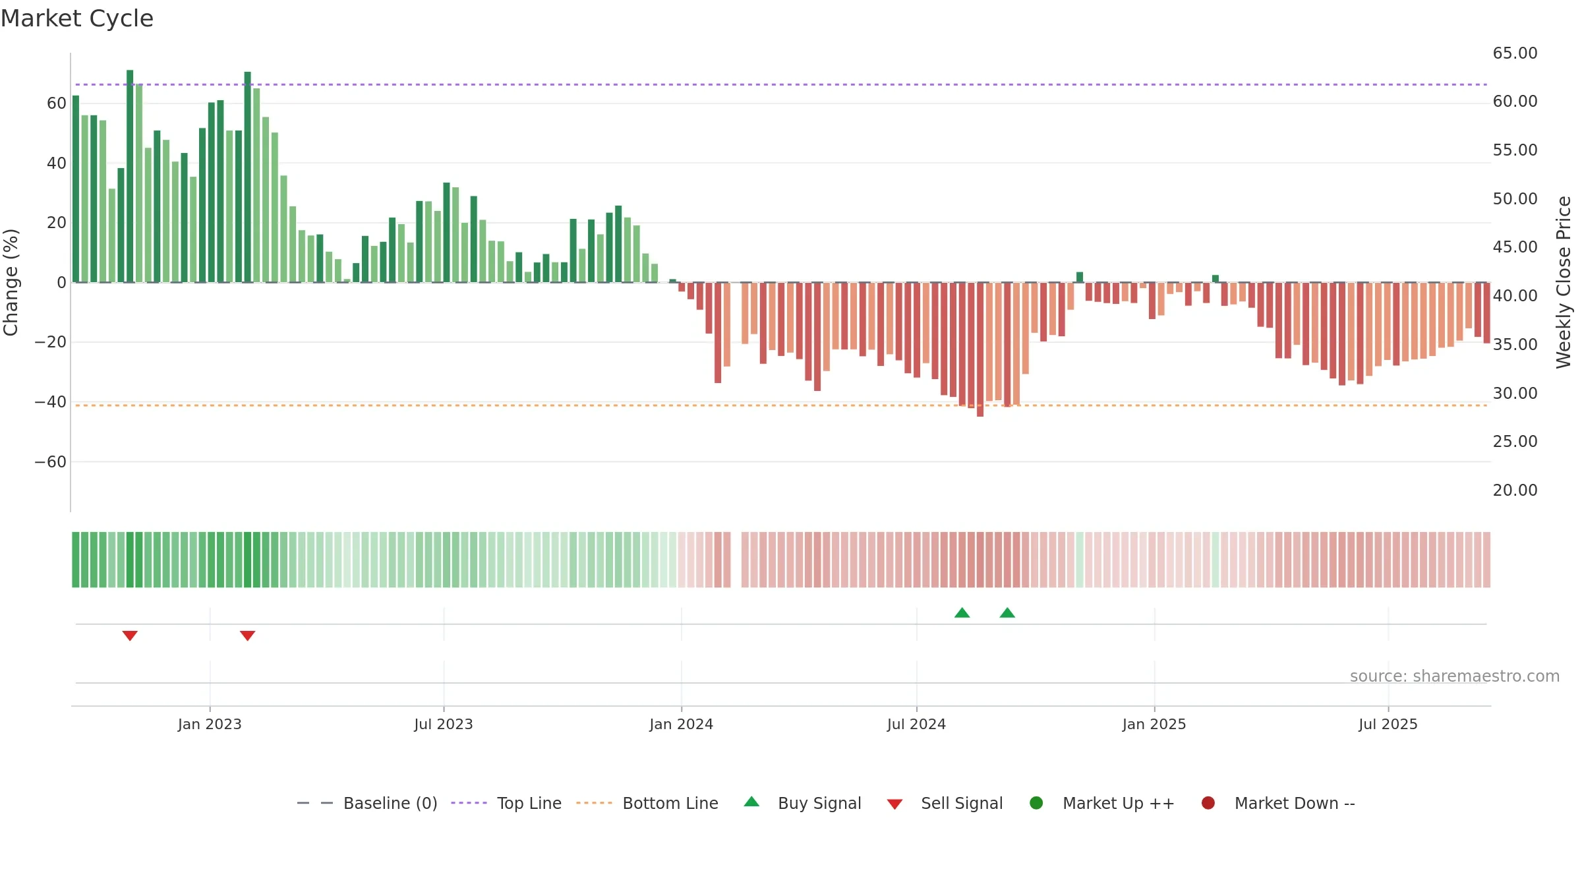This screenshot has width=1582, height=890.
Task: Click the Jan 2023 x-axis label
Action: pos(210,724)
